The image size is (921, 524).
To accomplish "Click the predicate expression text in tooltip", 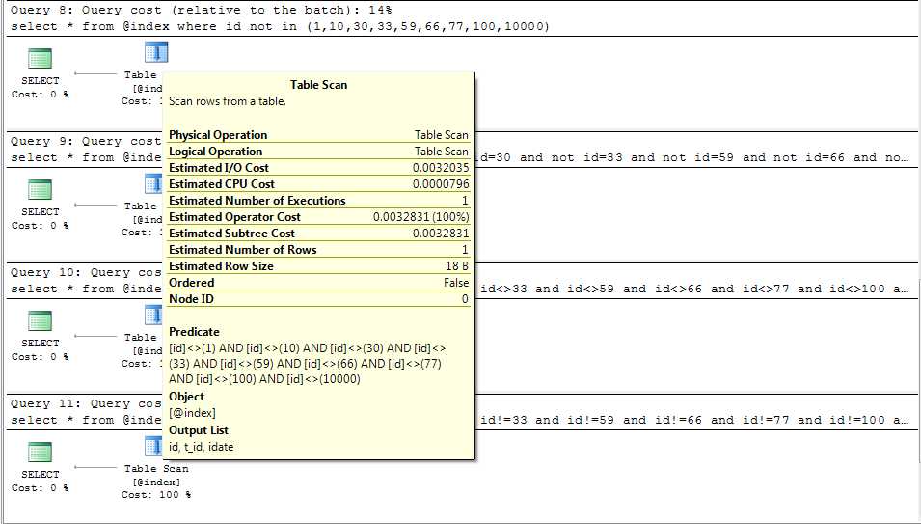I will [308, 364].
